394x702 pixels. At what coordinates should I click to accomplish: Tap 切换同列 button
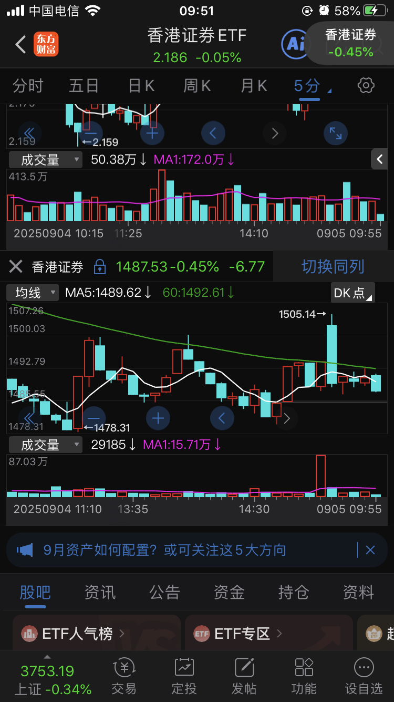(333, 266)
